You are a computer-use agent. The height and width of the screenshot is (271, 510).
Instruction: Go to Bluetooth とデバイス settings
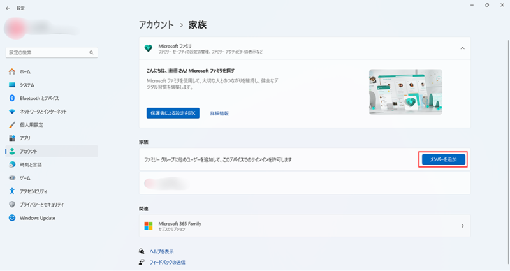[x=52, y=98]
